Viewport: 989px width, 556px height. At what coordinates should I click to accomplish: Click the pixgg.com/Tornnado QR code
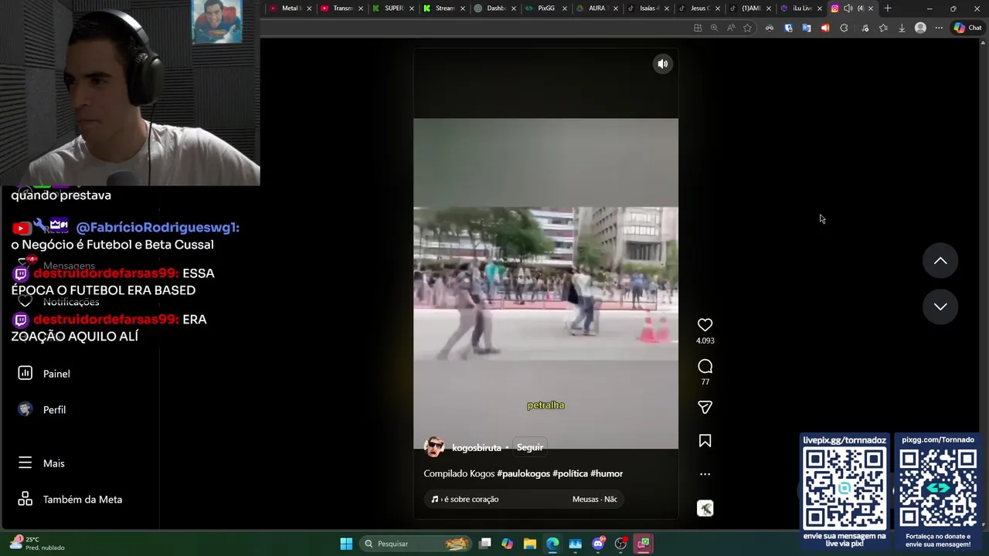pyautogui.click(x=938, y=487)
